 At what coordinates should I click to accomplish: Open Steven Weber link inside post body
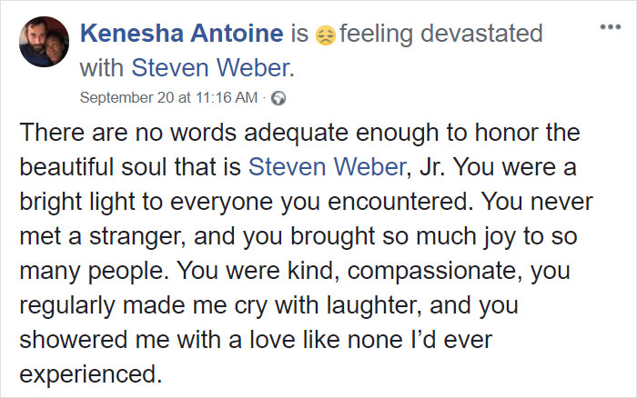point(327,167)
